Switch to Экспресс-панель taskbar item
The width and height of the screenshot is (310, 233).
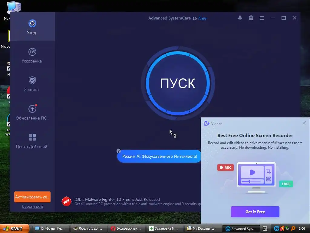point(126,228)
